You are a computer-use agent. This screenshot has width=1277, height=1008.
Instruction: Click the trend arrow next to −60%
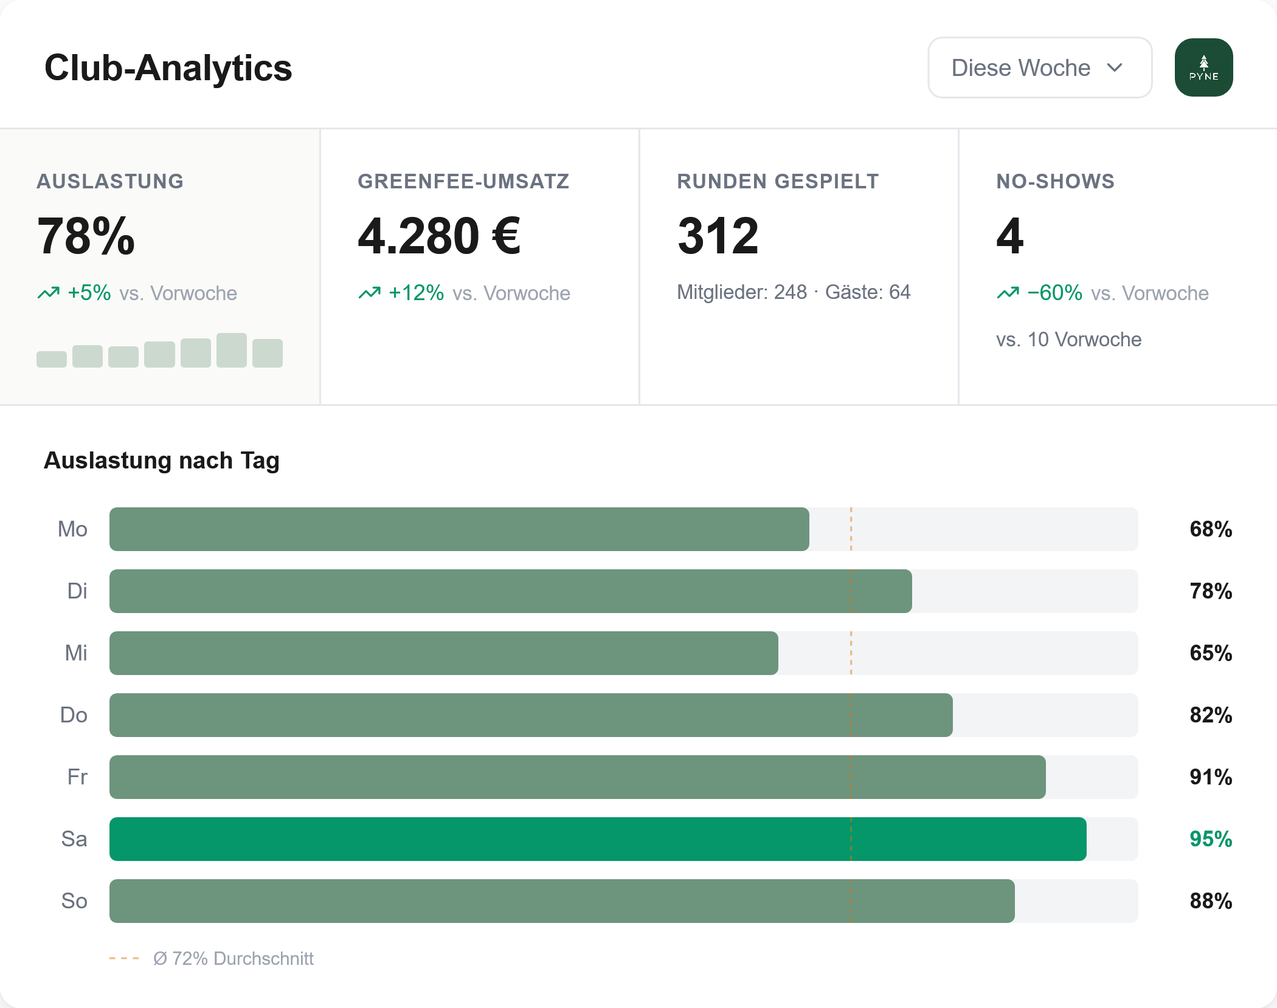[x=1008, y=293]
